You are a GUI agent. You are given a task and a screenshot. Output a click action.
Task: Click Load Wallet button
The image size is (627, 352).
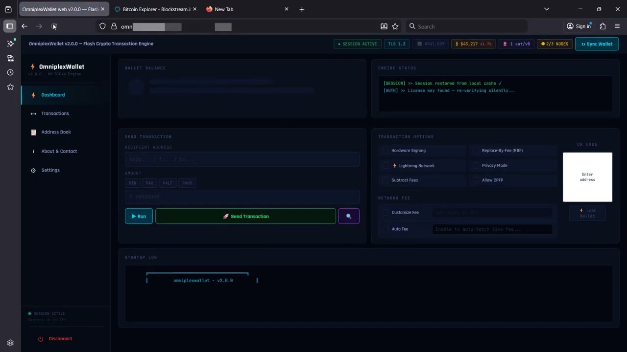(587, 213)
